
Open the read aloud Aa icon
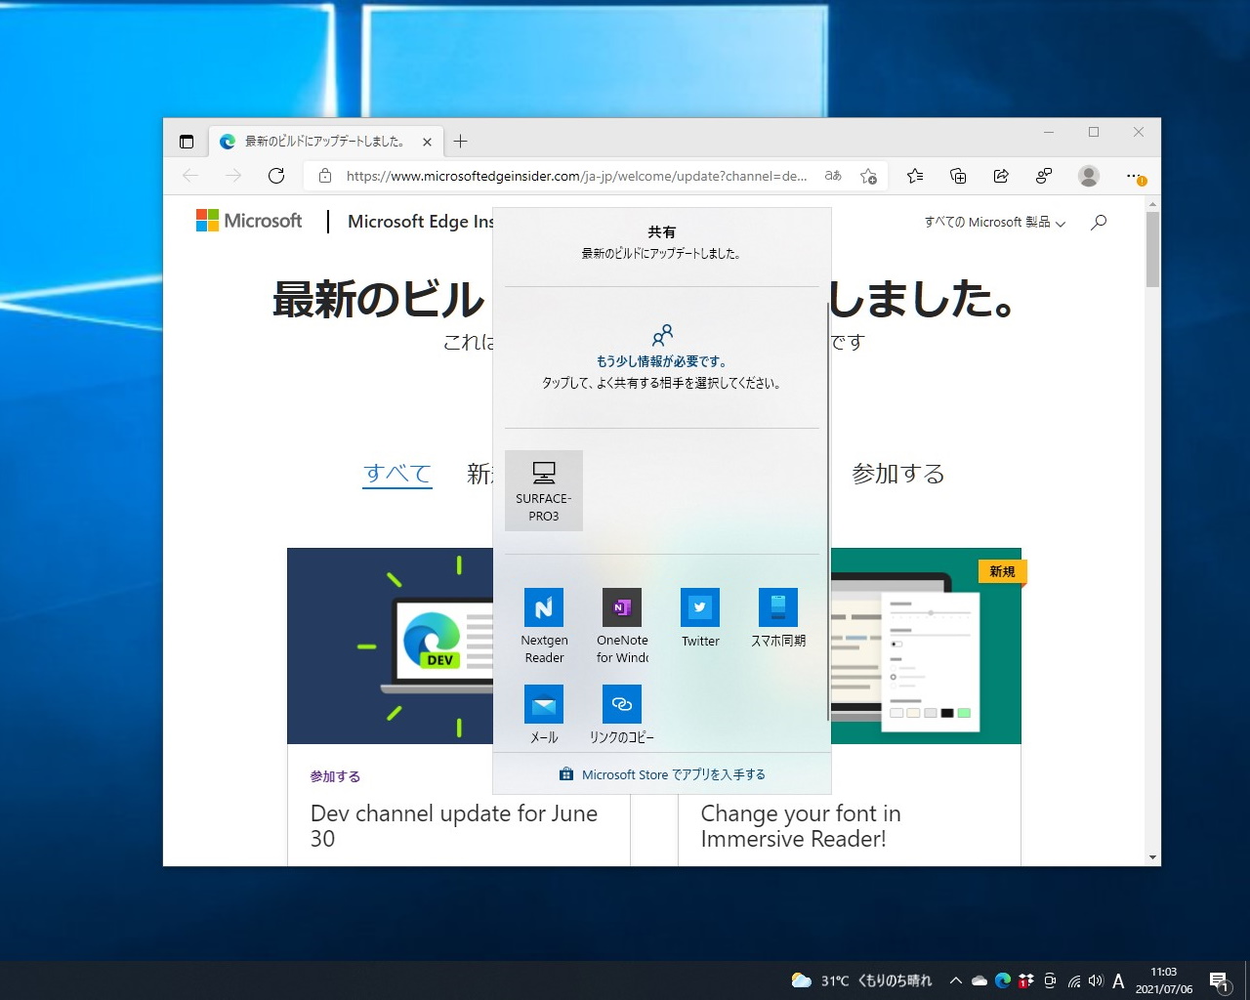pos(832,176)
